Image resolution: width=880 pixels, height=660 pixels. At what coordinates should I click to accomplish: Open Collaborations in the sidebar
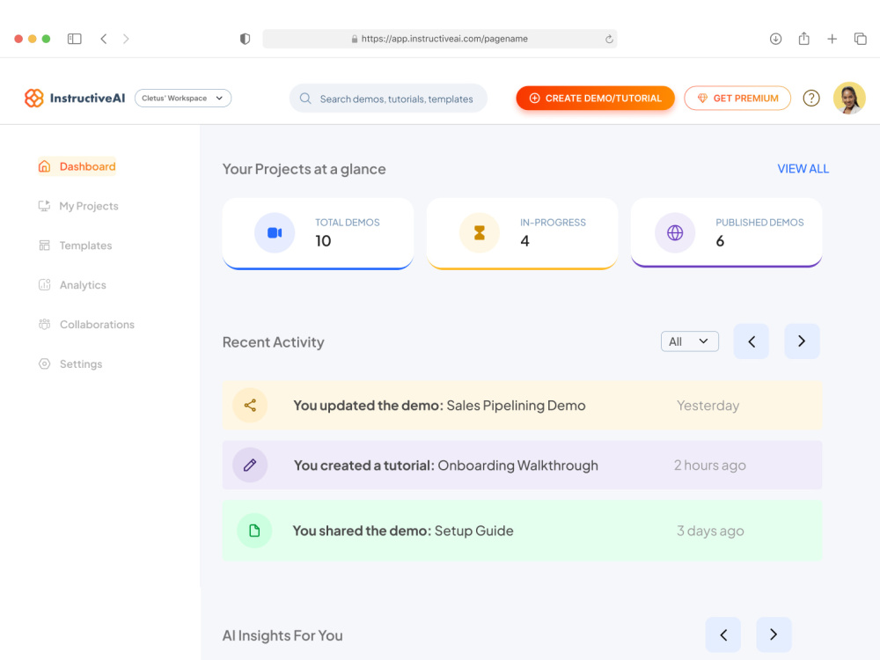pyautogui.click(x=86, y=325)
